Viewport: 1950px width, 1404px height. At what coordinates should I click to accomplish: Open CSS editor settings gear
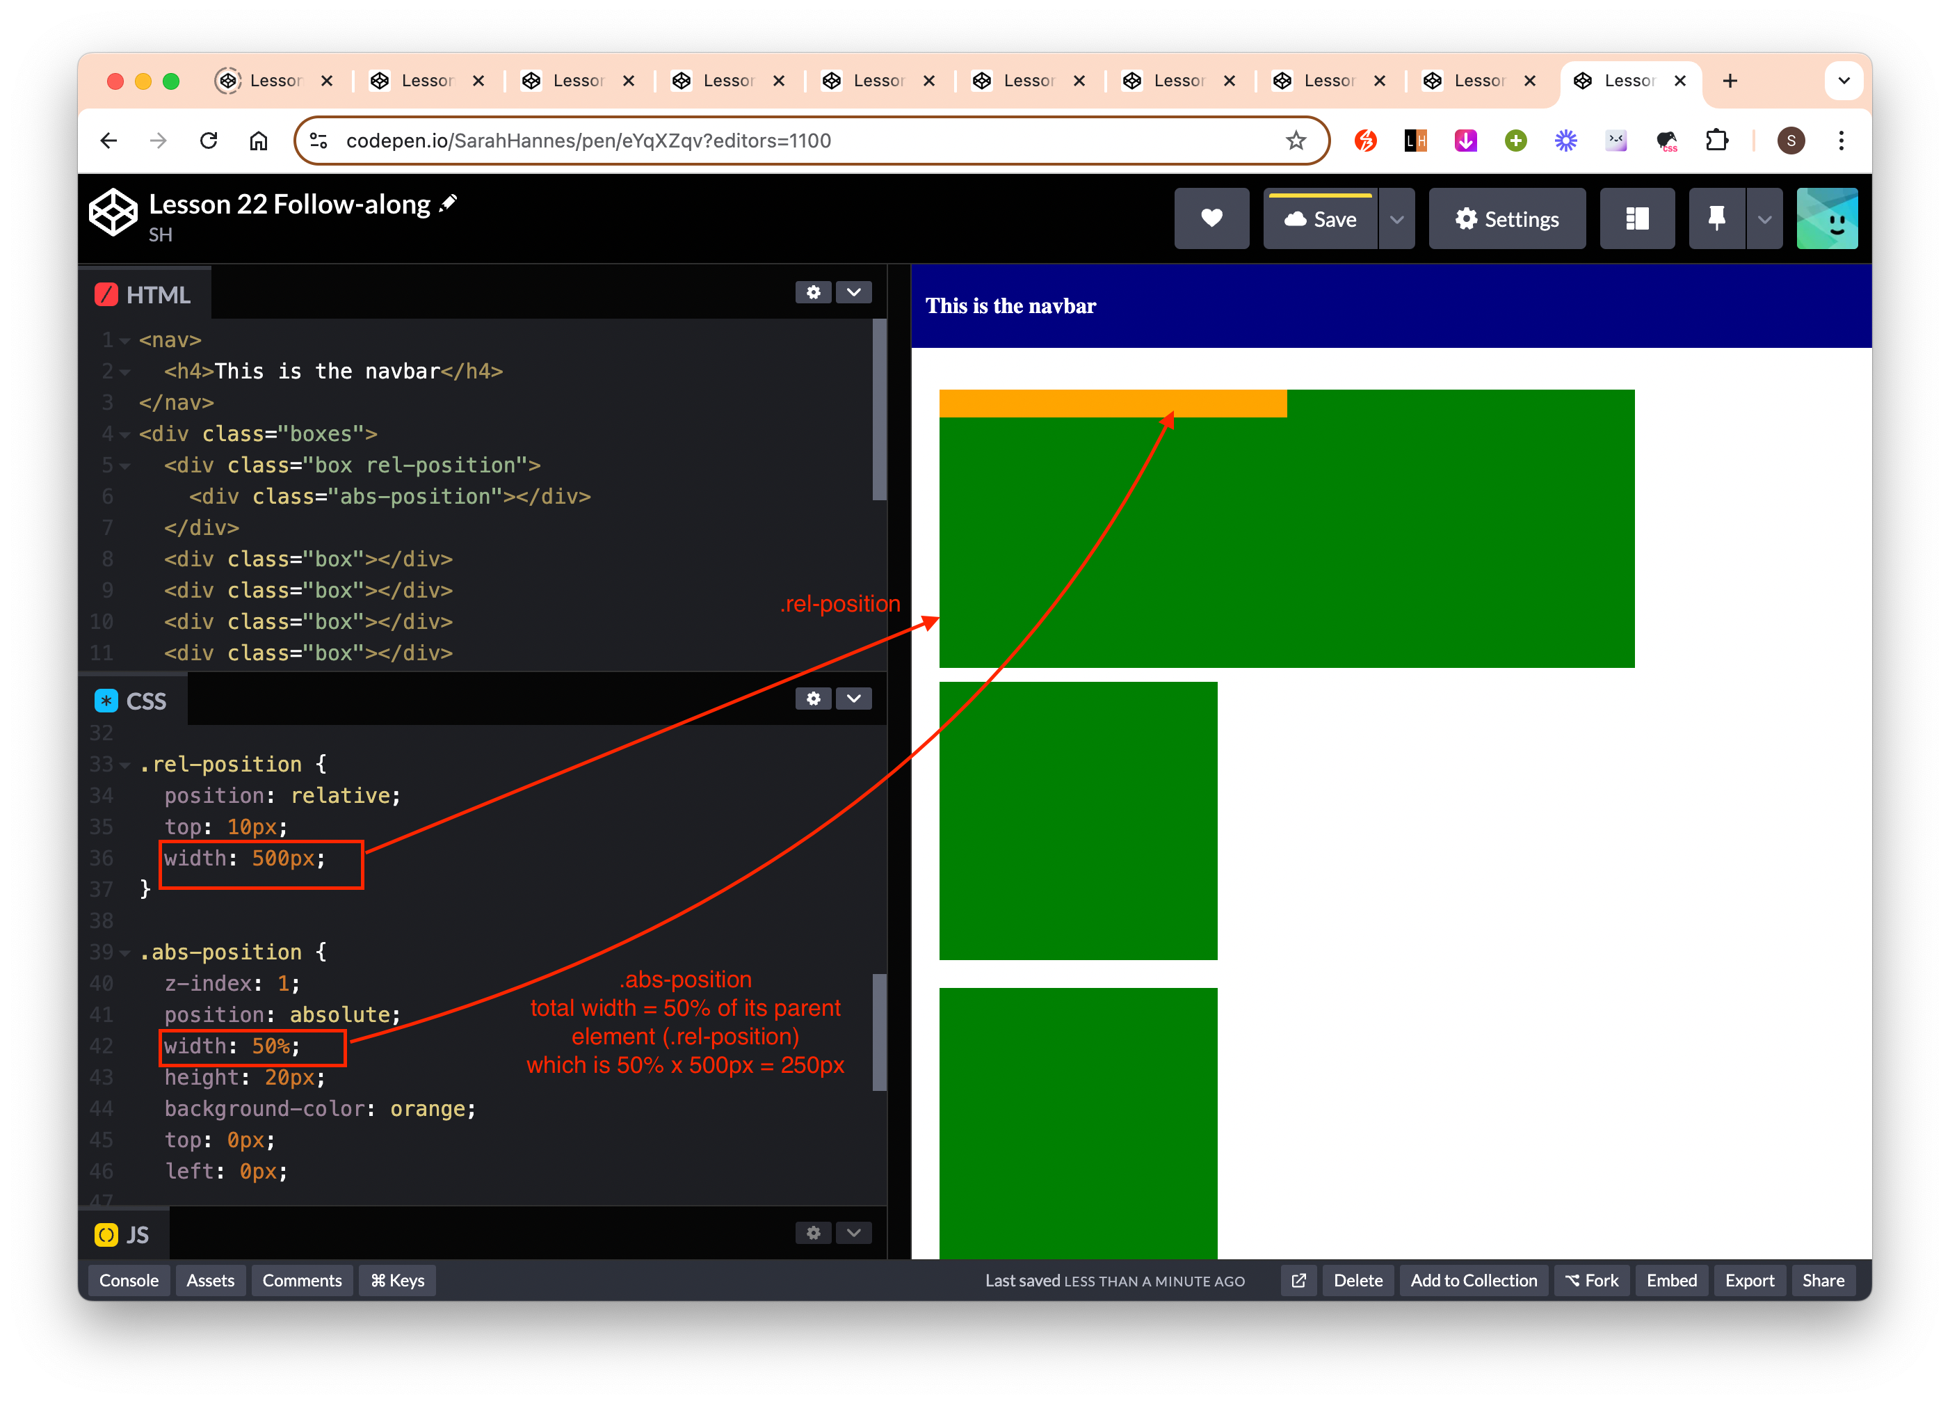(x=814, y=699)
